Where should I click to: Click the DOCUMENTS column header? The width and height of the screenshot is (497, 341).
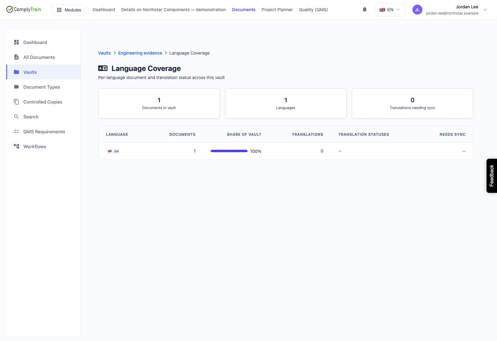tap(182, 135)
